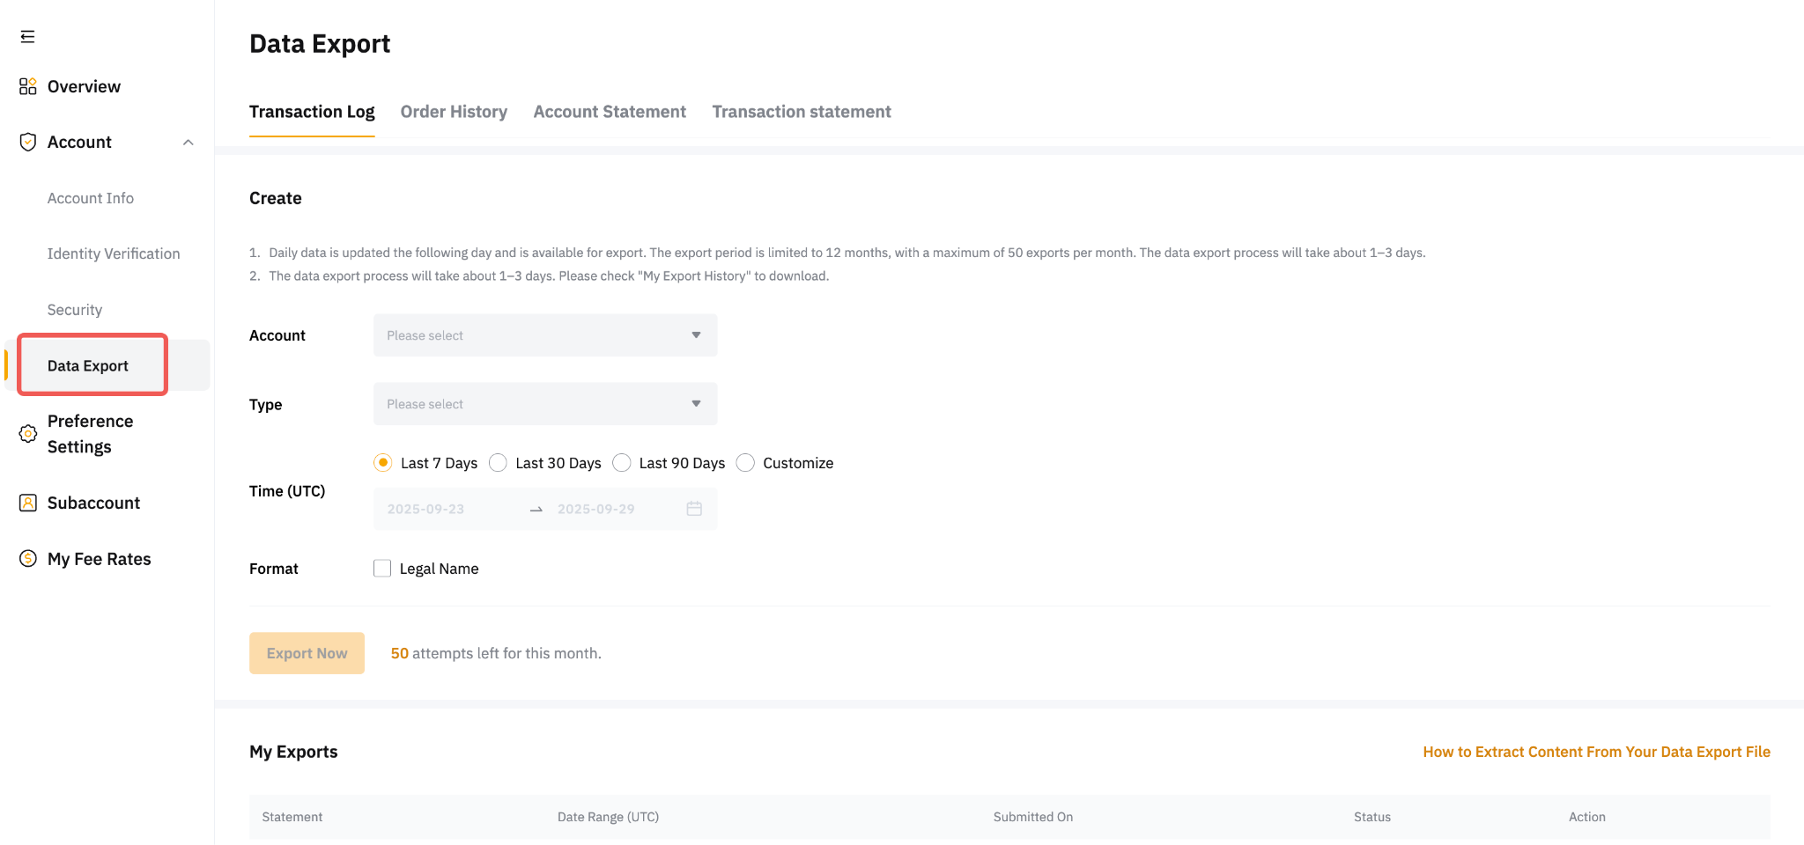Open the Account dropdown selector
This screenshot has height=845, width=1804.
pos(545,335)
